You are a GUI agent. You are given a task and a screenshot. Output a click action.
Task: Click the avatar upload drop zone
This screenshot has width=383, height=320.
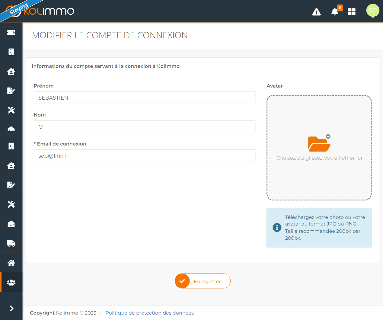point(319,148)
